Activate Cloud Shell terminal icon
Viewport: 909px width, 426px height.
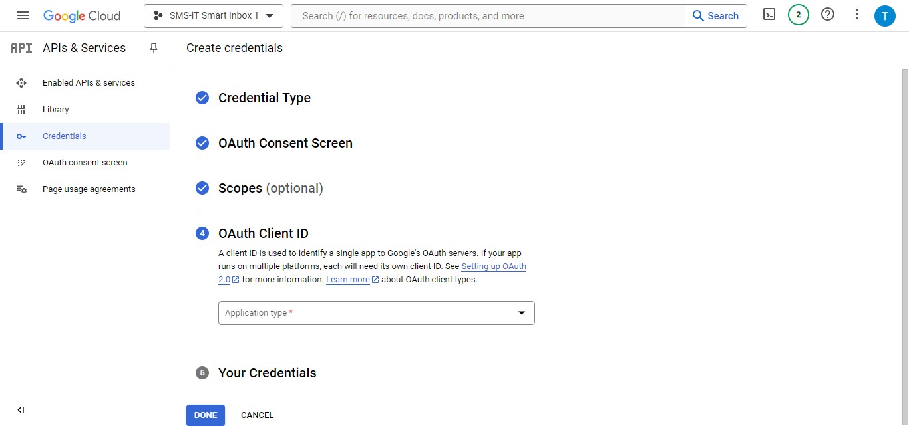pyautogui.click(x=769, y=15)
